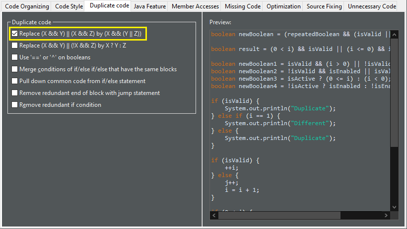This screenshot has height=229, width=407.
Task: Open the Unnecessary Code tab
Action: pyautogui.click(x=372, y=6)
